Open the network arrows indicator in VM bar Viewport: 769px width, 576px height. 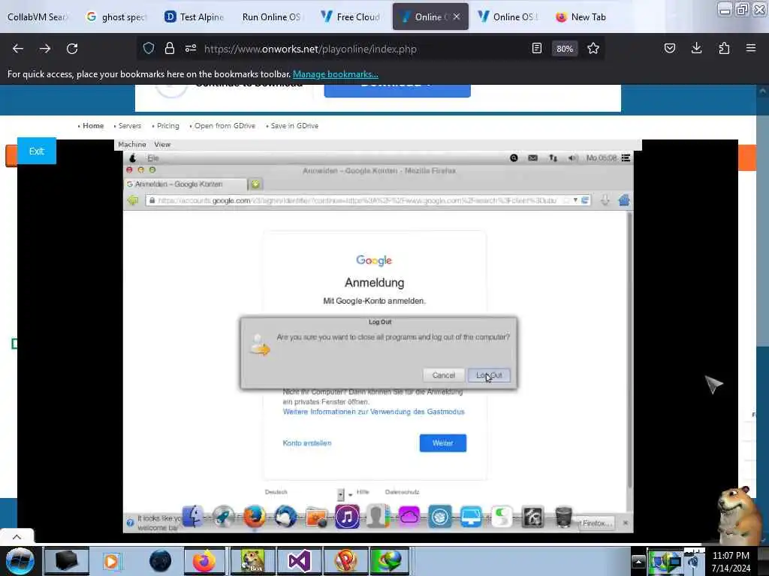click(x=553, y=157)
